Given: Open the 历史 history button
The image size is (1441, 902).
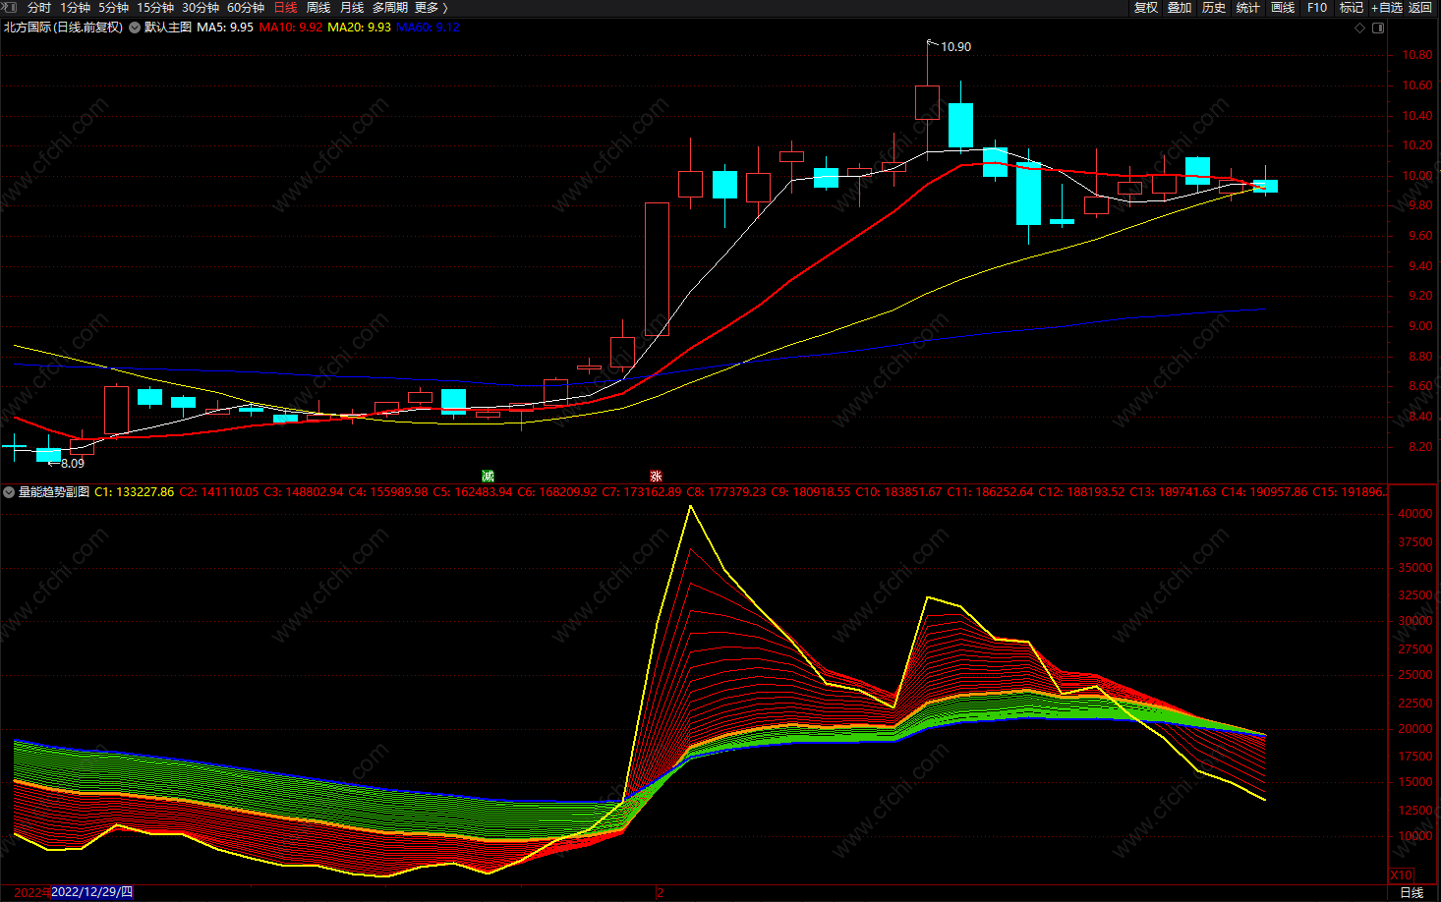Looking at the screenshot, I should pos(1214,7).
